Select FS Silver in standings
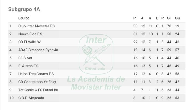 [25, 58]
